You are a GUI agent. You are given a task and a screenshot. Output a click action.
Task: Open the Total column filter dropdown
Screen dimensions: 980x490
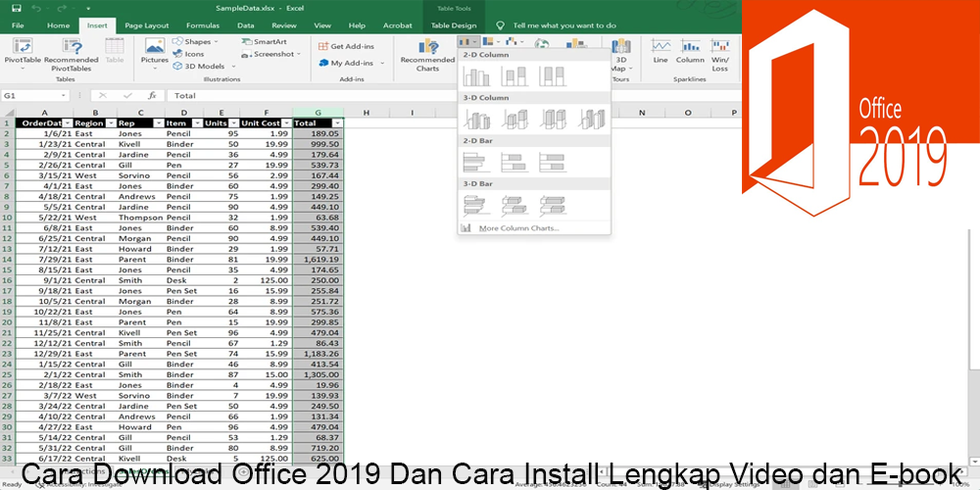click(338, 123)
